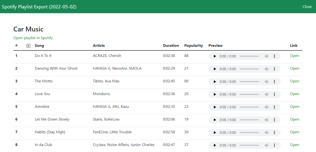The height and width of the screenshot is (152, 316).
Task: Seek in the Habits (Stay High) progress bar
Action: point(249,132)
